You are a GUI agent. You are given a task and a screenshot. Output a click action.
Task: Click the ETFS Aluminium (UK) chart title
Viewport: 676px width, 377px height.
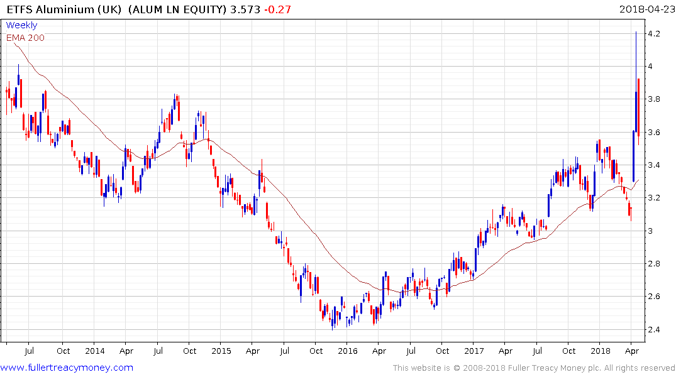[x=64, y=9]
